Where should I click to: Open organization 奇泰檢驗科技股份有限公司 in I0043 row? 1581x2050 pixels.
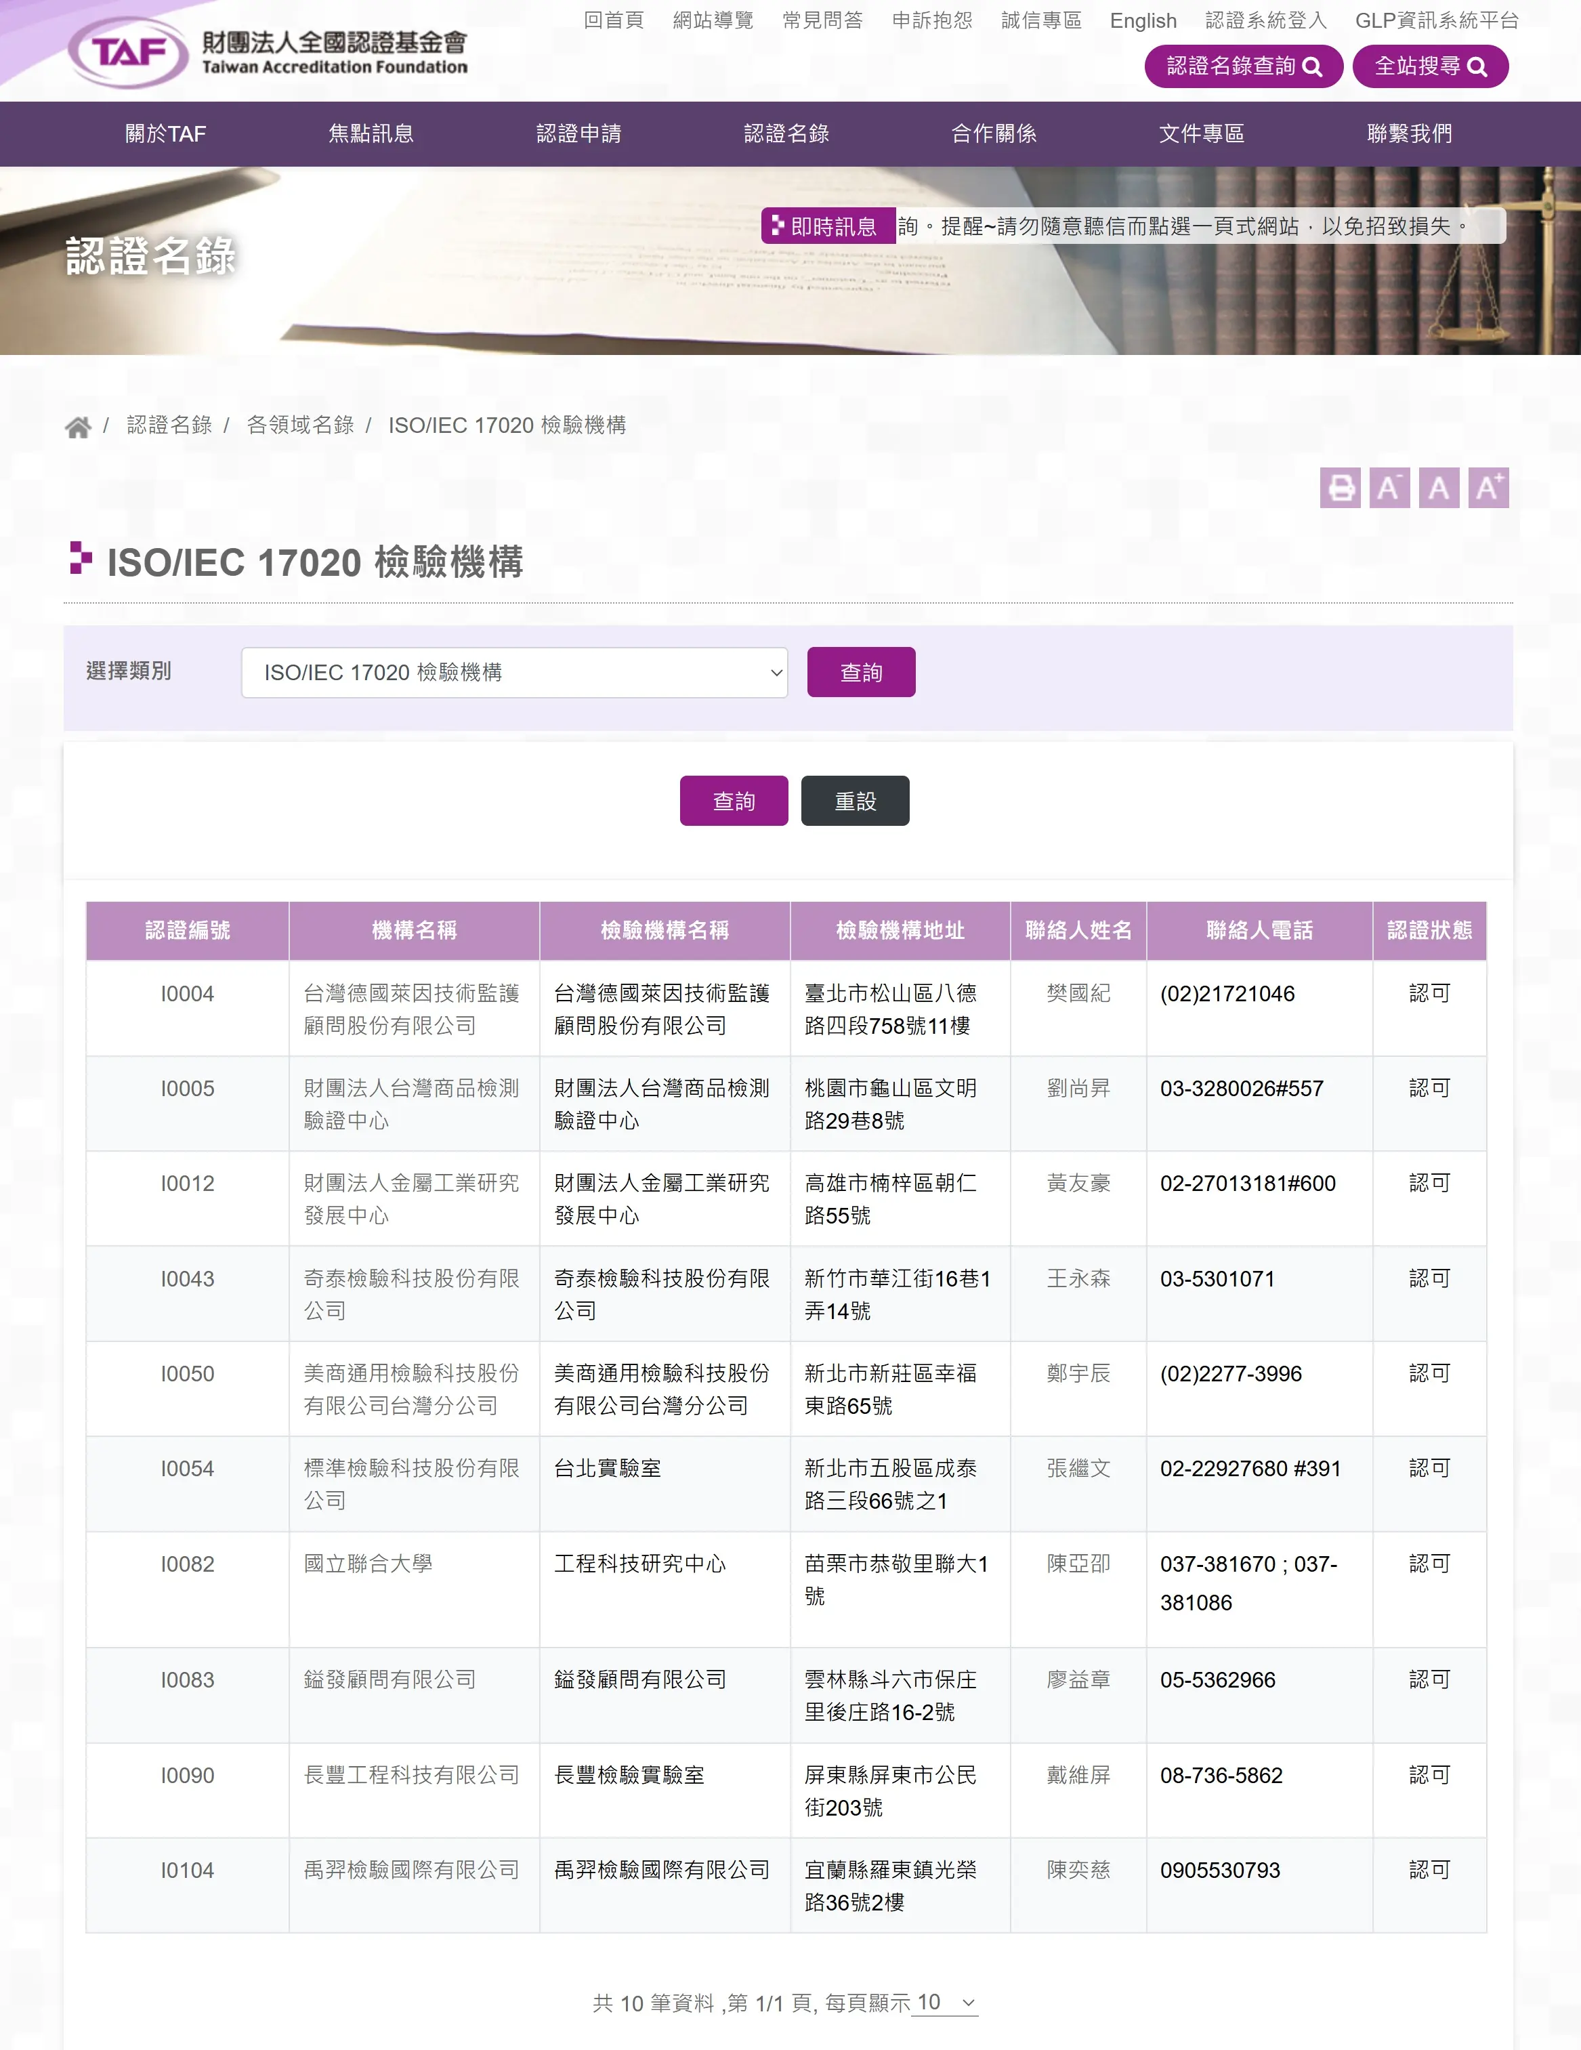pyautogui.click(x=411, y=1295)
